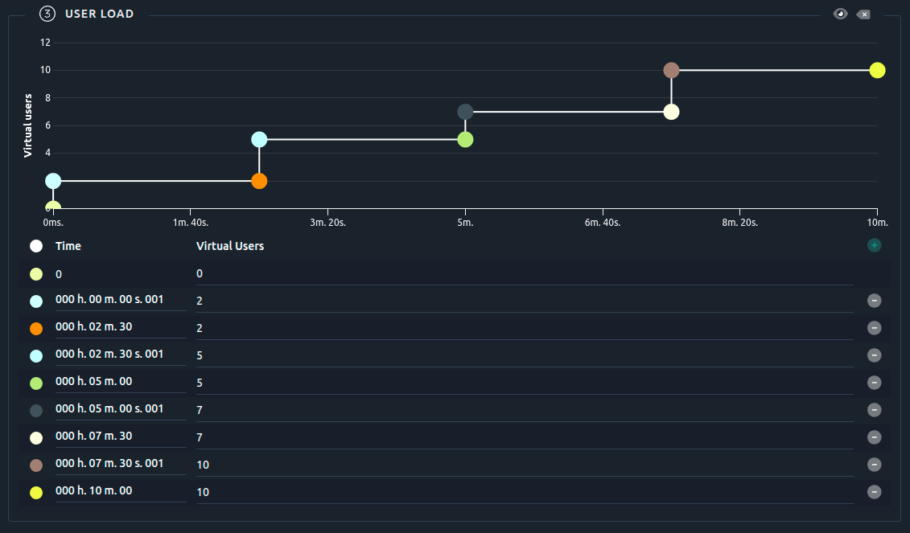
Task: Delete the final 10 m. 00 row with minus icon
Action: point(874,491)
